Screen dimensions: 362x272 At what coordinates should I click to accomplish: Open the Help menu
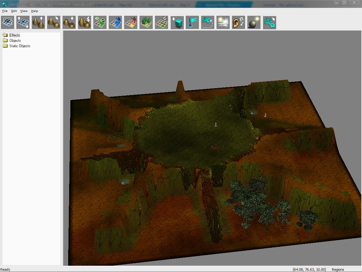[x=34, y=11]
